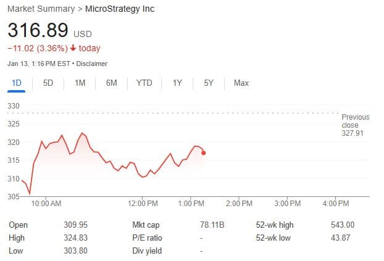Click the red down arrow icon
This screenshot has width=384, height=261.
[x=72, y=48]
